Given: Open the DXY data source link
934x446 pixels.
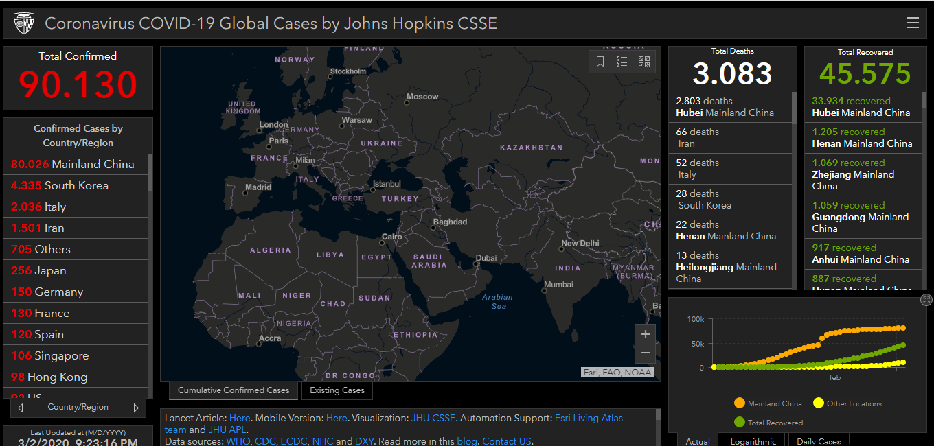Looking at the screenshot, I should point(365,441).
